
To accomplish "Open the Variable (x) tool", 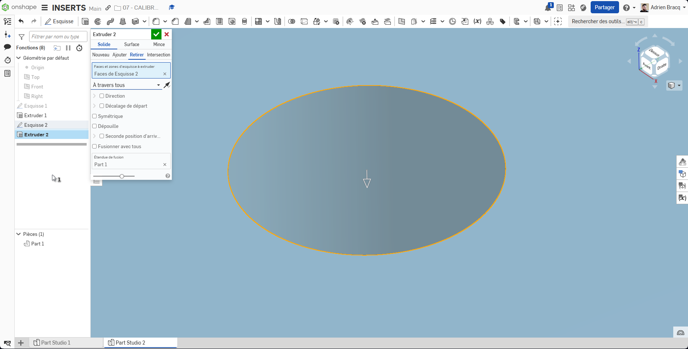I will tap(477, 21).
